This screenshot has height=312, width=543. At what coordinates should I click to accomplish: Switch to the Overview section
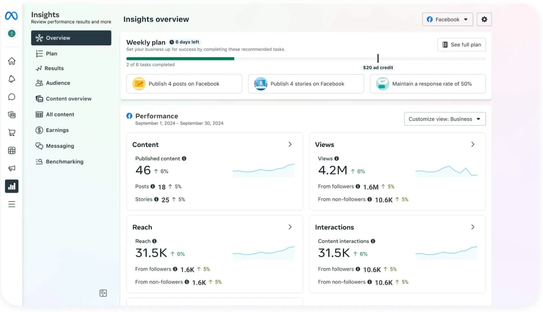point(71,38)
